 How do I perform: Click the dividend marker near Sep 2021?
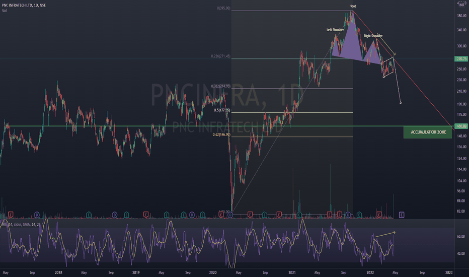[x=348, y=215]
